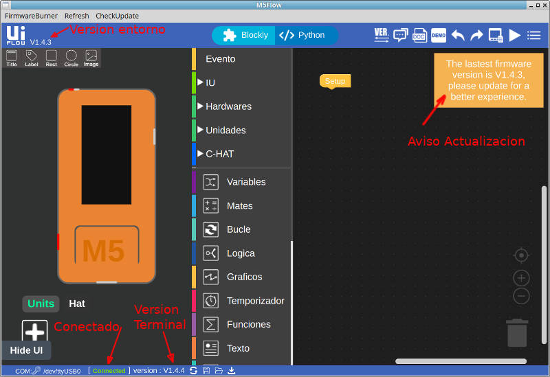
Task: Zoom in on the Blockly workspace
Action: click(x=521, y=278)
